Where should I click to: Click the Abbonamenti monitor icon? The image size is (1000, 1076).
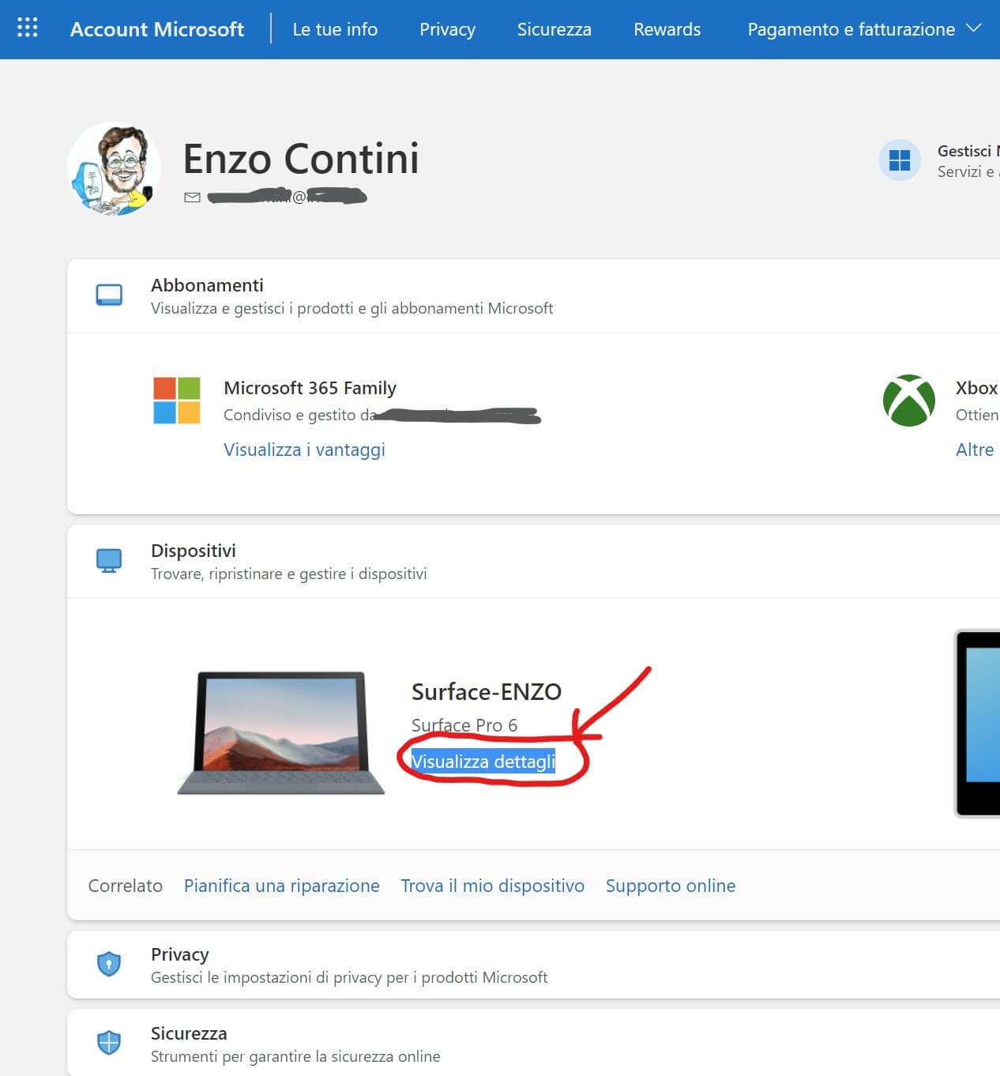point(109,295)
